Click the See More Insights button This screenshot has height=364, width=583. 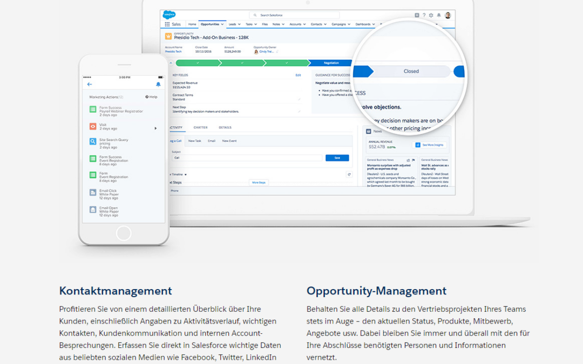[430, 145]
